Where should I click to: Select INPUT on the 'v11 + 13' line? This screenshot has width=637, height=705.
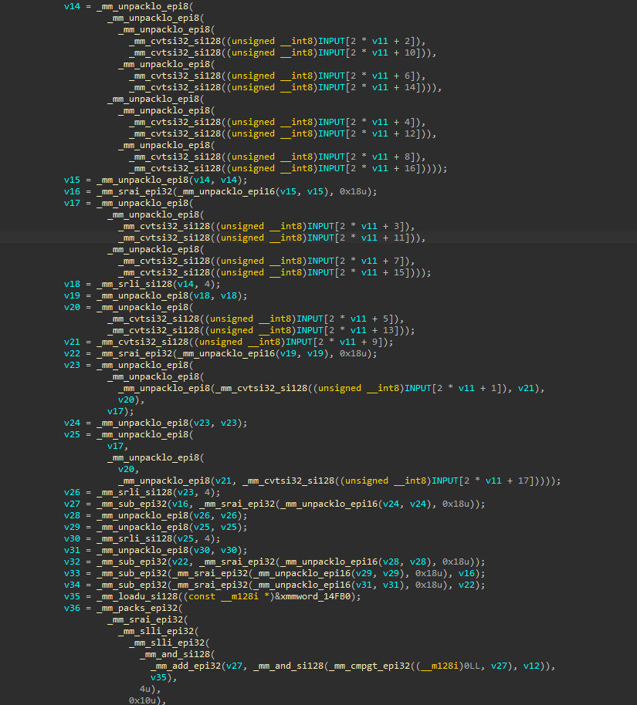coord(310,330)
